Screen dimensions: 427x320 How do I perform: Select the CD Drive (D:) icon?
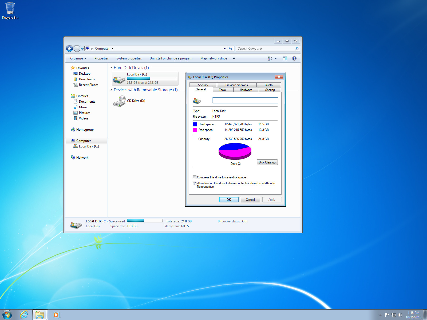pyautogui.click(x=119, y=101)
